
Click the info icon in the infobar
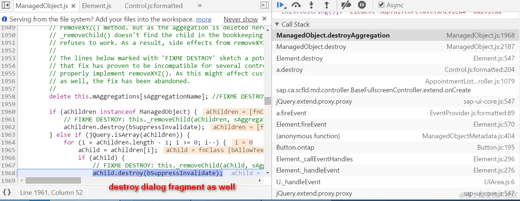[4, 19]
